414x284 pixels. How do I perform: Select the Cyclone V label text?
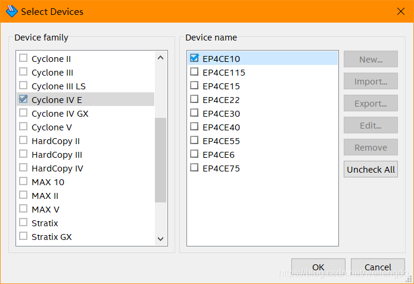[x=52, y=127]
